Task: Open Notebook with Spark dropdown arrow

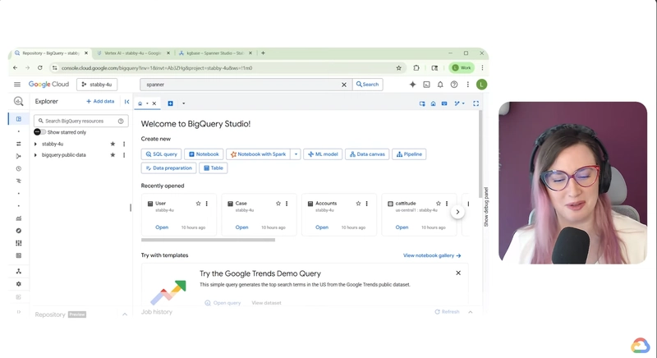Action: pyautogui.click(x=296, y=154)
